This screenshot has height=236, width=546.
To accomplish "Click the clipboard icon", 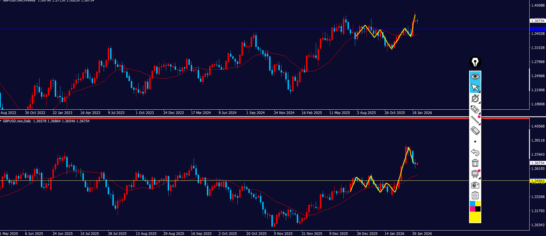I will click(x=475, y=195).
